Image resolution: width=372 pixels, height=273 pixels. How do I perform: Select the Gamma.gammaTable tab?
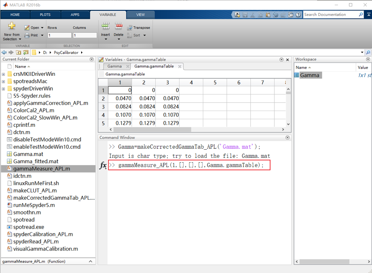154,66
